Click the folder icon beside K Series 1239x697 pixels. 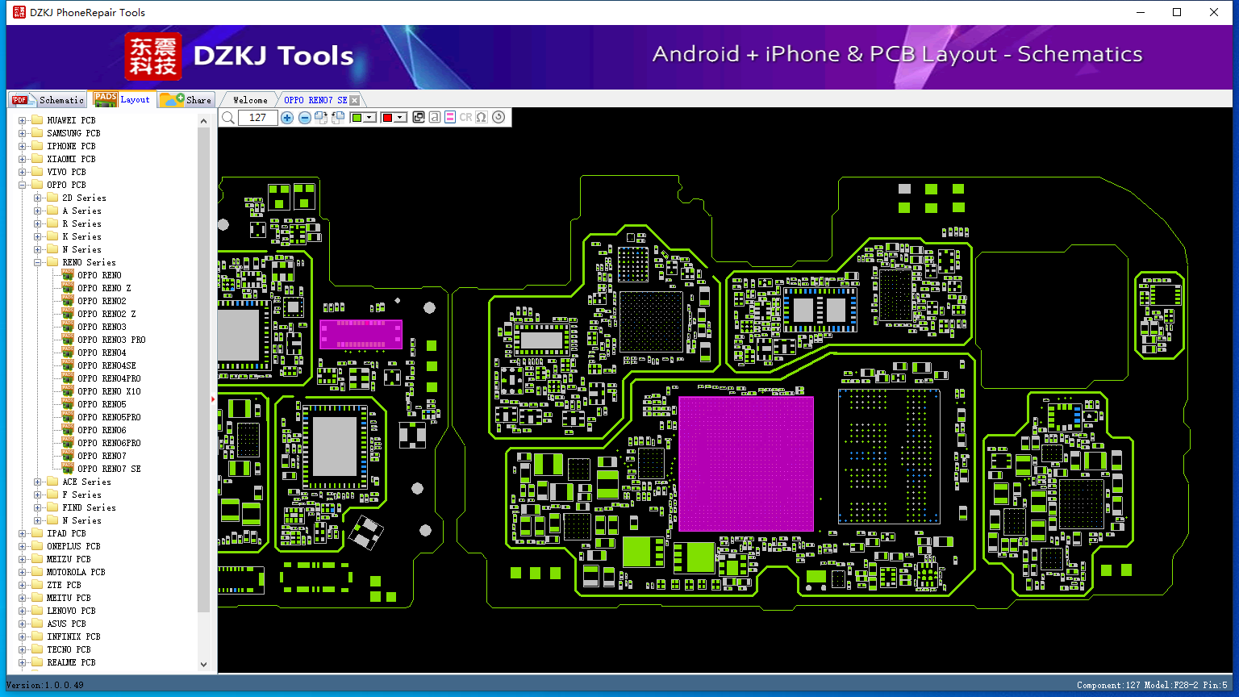[x=52, y=236]
